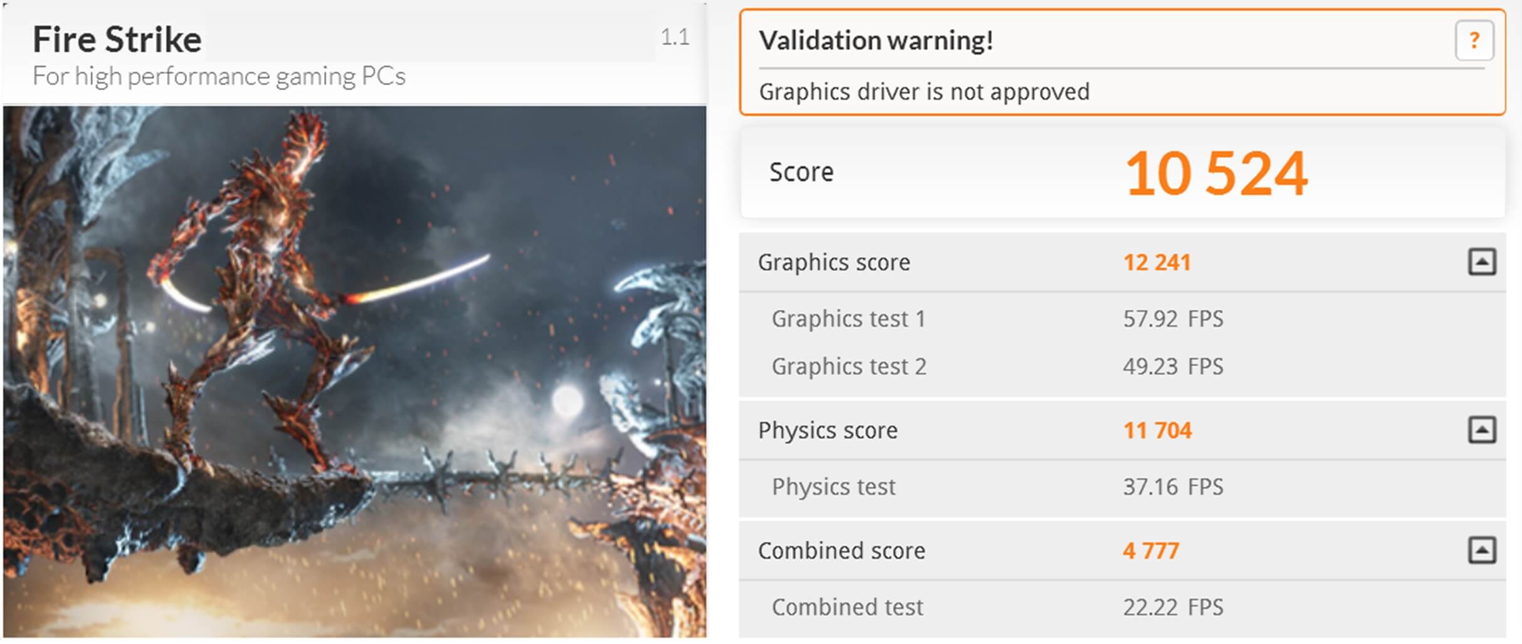This screenshot has height=644, width=1522.
Task: Select the Combined score value 4 777
Action: click(x=1151, y=551)
